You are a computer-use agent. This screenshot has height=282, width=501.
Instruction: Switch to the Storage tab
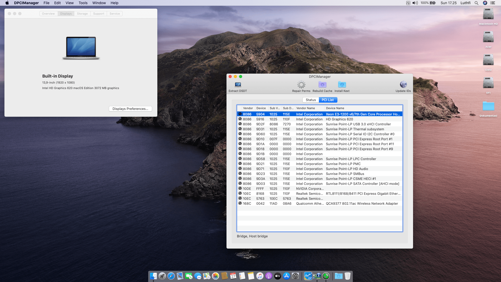(x=82, y=14)
